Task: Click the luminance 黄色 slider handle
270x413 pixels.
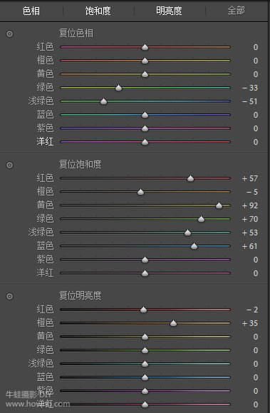Action: [x=145, y=337]
